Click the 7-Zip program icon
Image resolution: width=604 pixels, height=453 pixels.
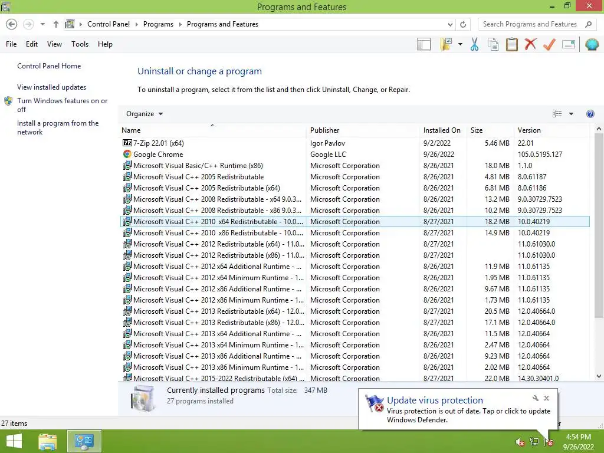pyautogui.click(x=127, y=143)
